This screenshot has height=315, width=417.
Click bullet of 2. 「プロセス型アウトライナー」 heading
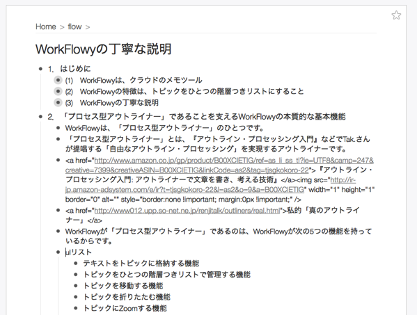[40, 116]
